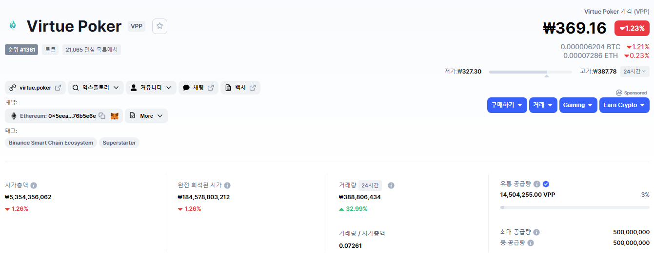Click info icon next to 총 공급량
Screen dimensions: 654x259
click(530, 242)
